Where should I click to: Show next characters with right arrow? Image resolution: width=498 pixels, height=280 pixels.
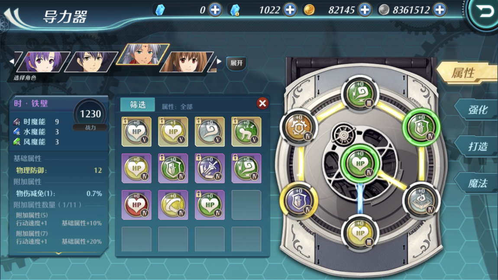(219, 61)
